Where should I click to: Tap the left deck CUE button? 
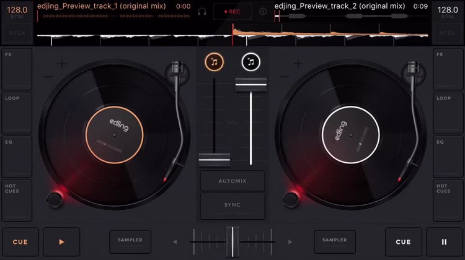click(20, 241)
